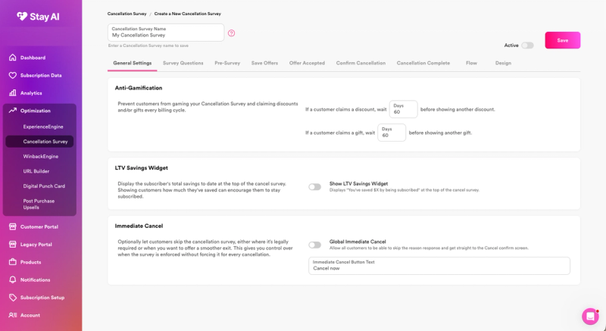Image resolution: width=606 pixels, height=331 pixels.
Task: Select the Design tab
Action: click(x=503, y=63)
